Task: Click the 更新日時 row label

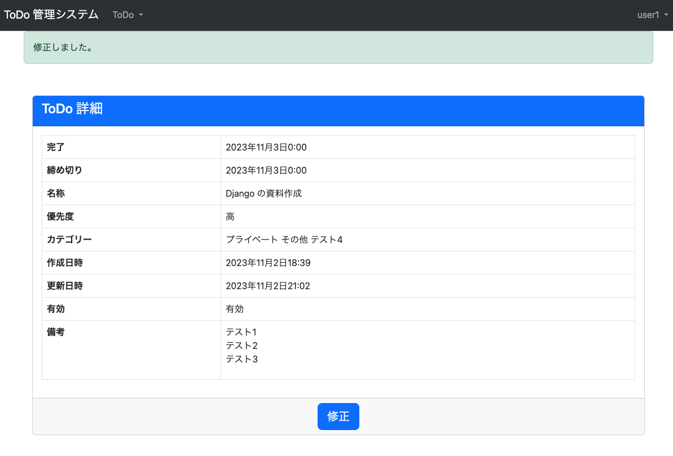Action: click(65, 286)
